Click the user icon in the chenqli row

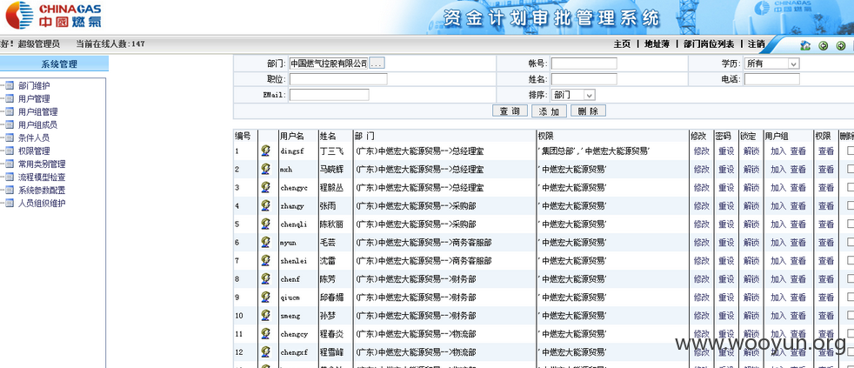click(x=265, y=224)
